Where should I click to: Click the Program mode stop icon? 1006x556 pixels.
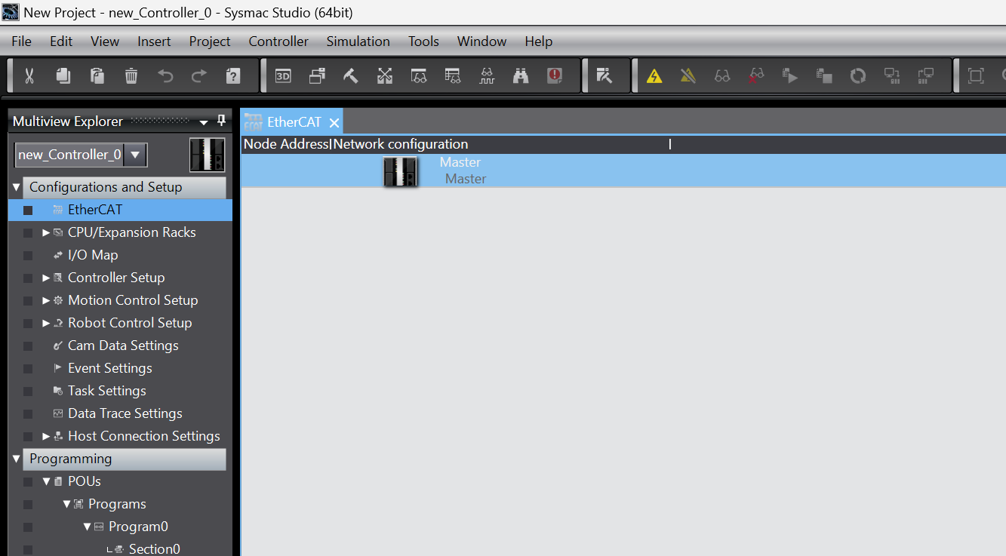824,75
